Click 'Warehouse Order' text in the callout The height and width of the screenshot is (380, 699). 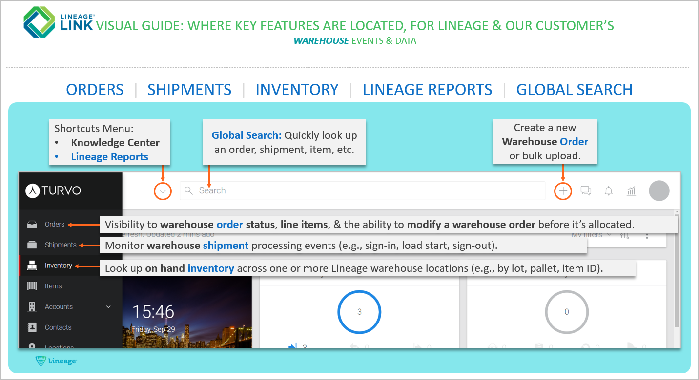545,142
